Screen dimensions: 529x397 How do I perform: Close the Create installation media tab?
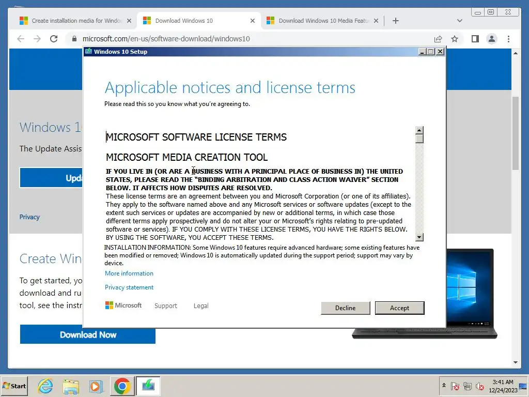pos(129,21)
